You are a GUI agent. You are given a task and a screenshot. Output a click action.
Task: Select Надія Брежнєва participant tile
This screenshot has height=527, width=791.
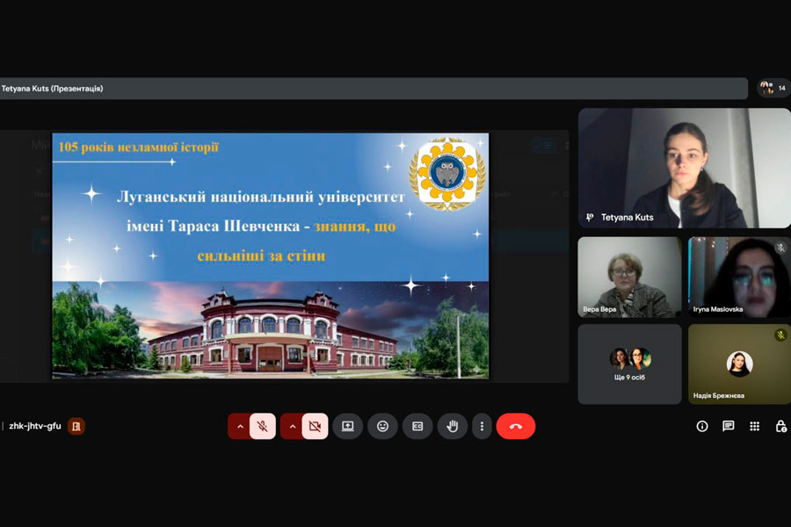click(739, 365)
